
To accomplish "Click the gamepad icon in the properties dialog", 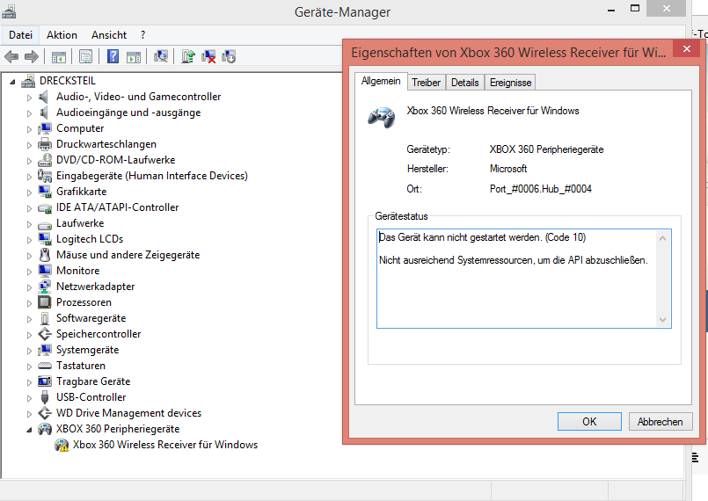I will click(x=381, y=116).
